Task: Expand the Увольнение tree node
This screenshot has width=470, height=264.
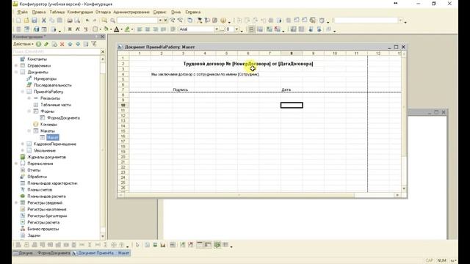Action: [x=23, y=150]
